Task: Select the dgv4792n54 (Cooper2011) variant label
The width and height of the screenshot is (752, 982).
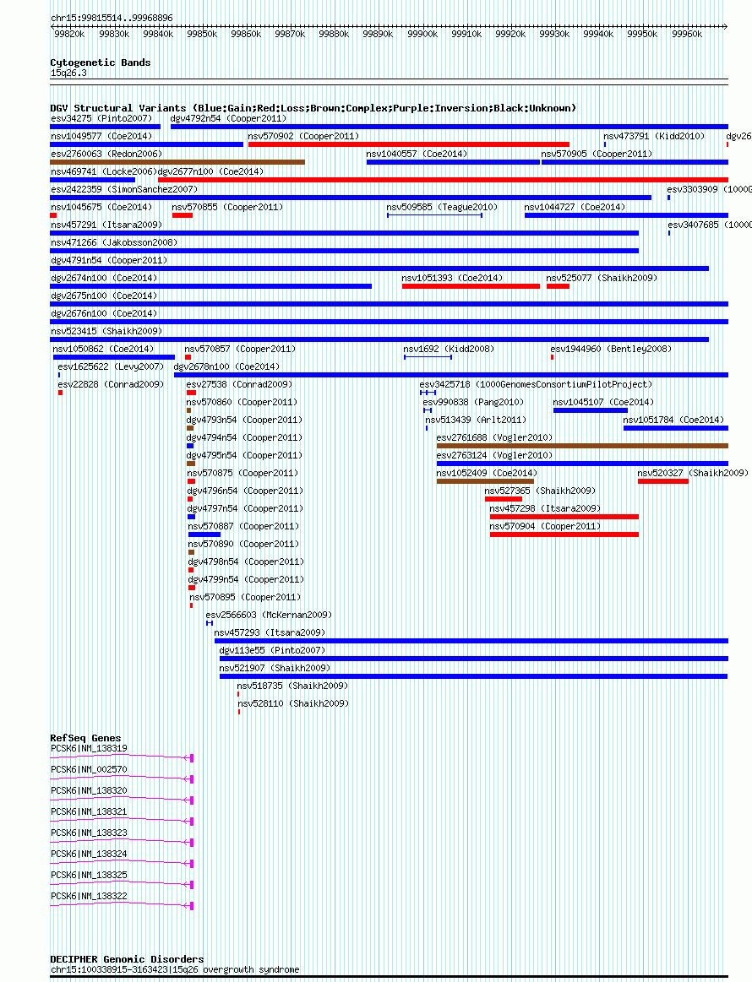Action: pos(228,118)
